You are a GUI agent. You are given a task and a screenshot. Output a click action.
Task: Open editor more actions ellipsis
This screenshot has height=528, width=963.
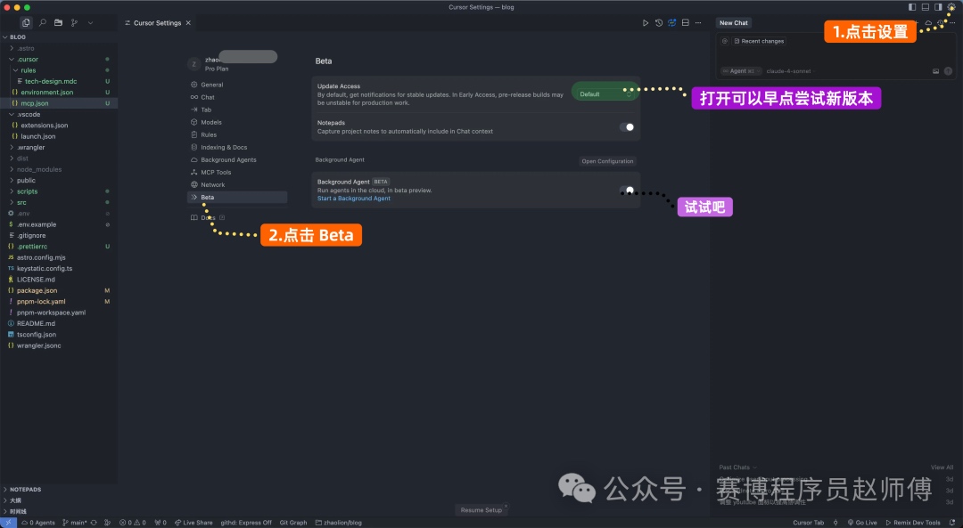698,22
